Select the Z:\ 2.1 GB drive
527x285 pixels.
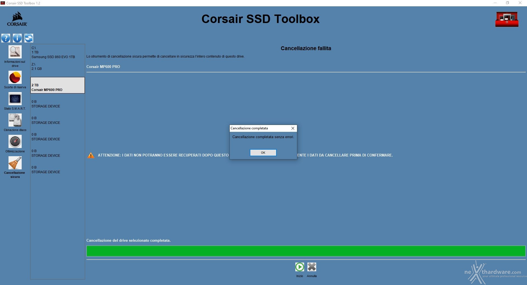click(57, 67)
